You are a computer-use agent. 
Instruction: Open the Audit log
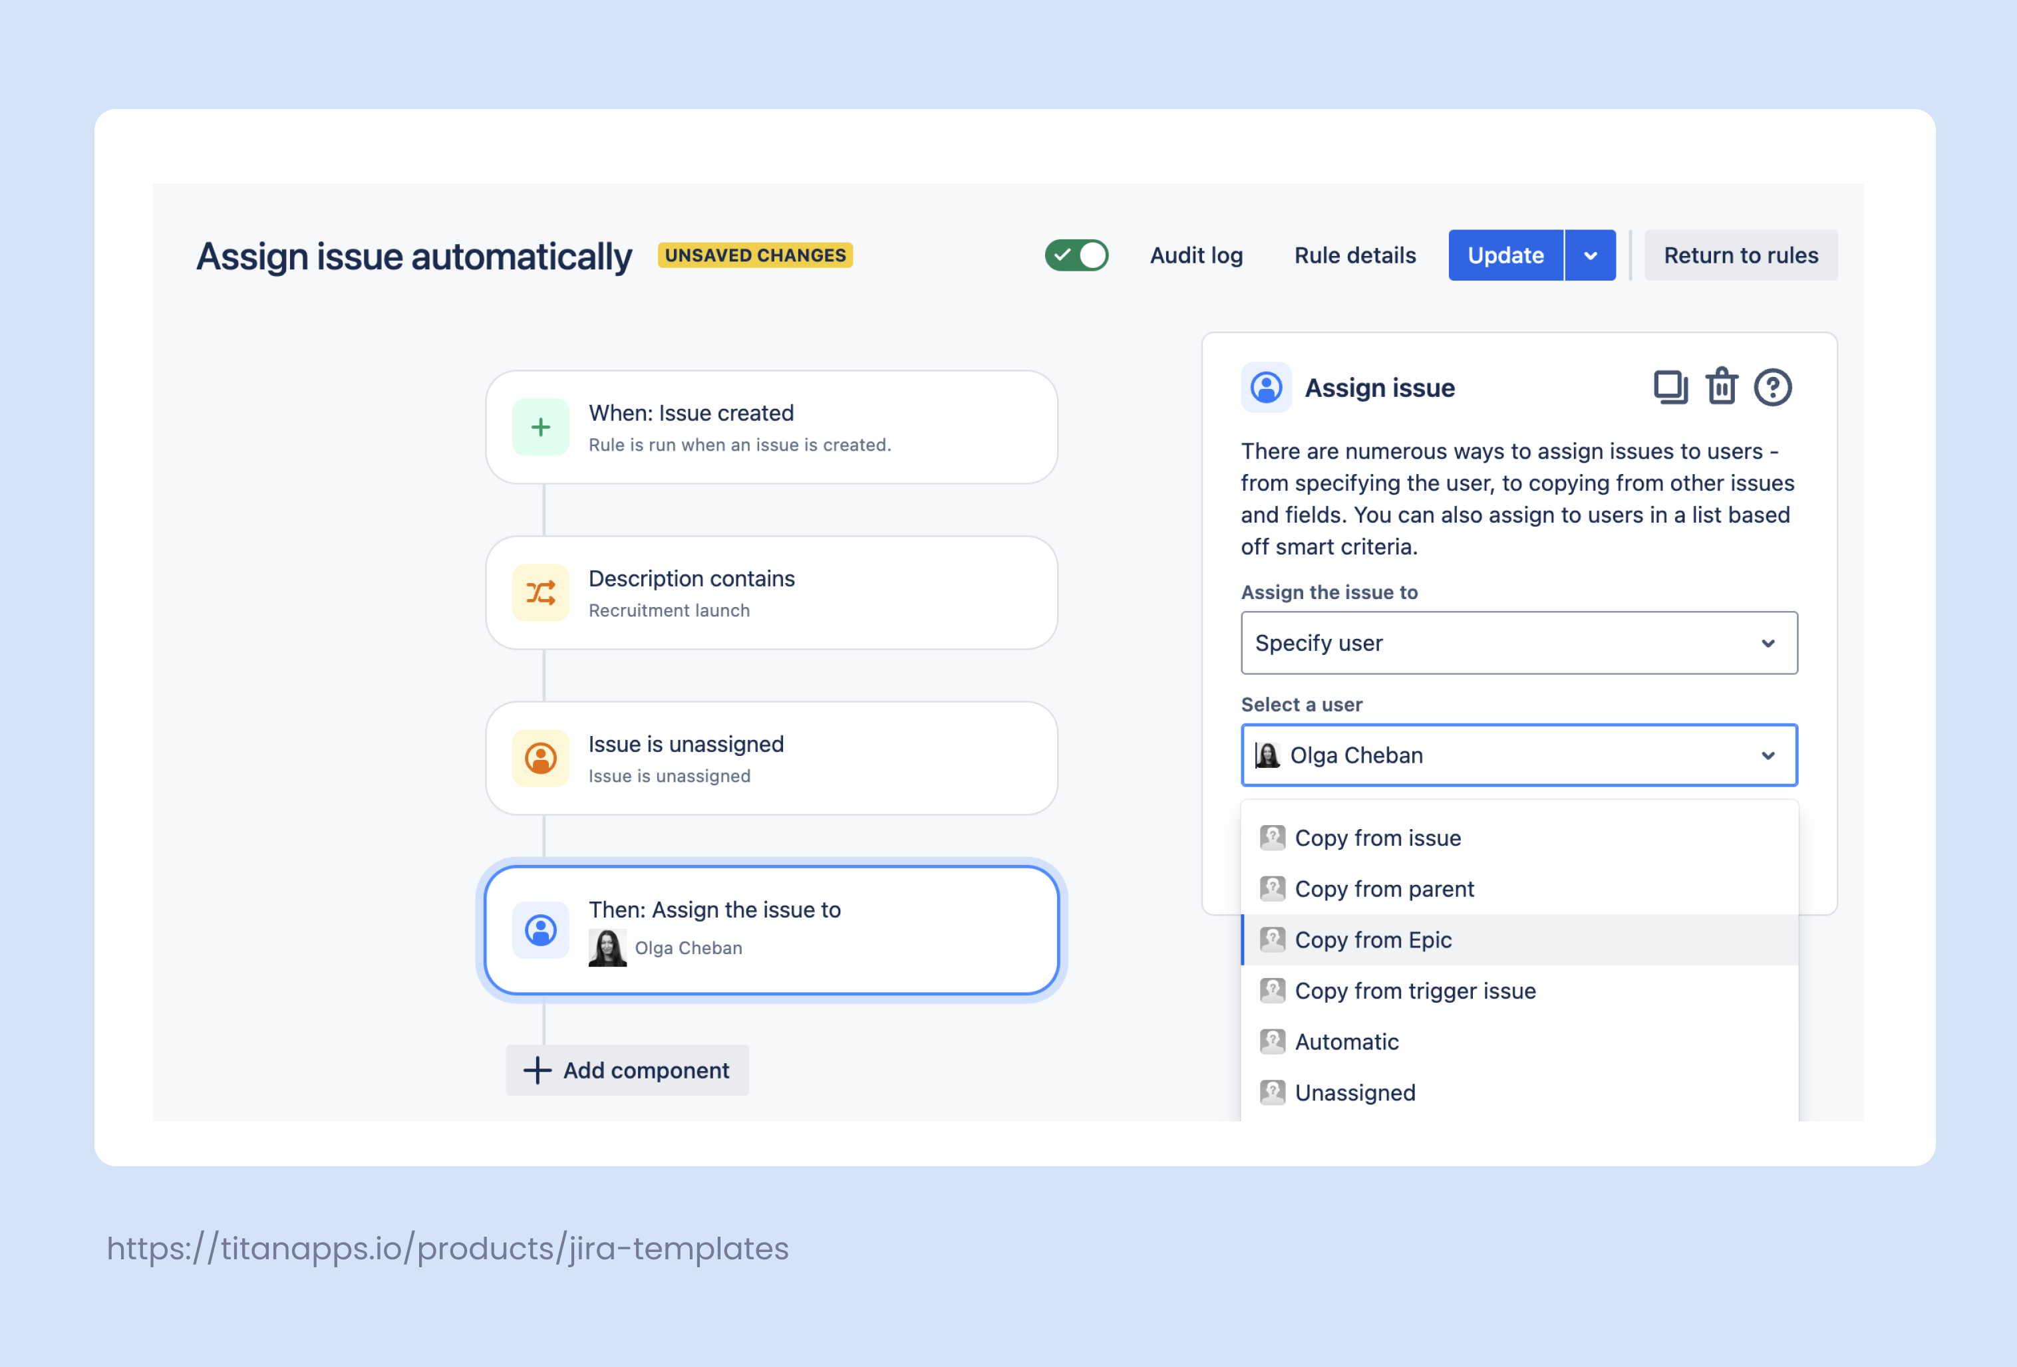[1196, 255]
